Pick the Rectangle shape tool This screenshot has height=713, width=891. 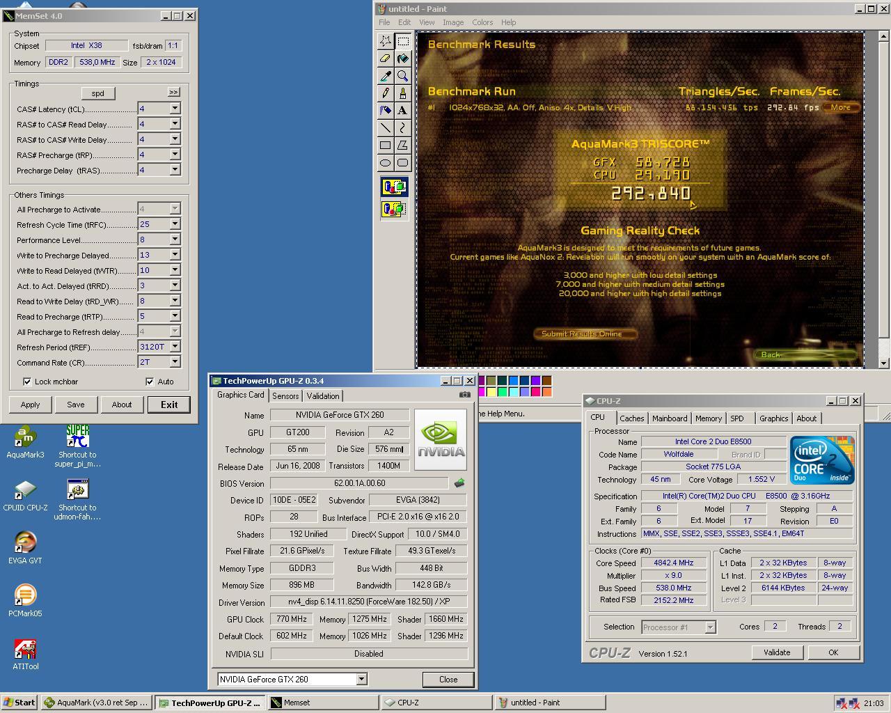click(x=385, y=146)
